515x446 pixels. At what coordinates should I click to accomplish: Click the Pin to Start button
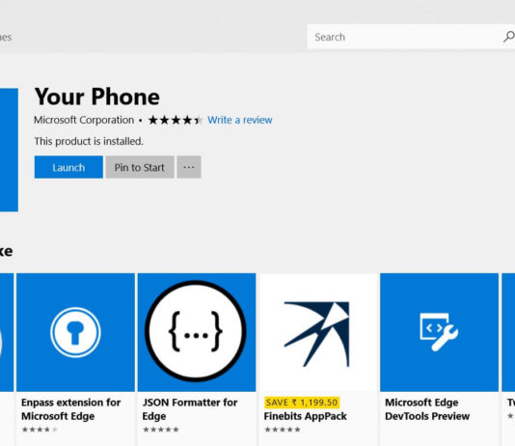coord(140,167)
